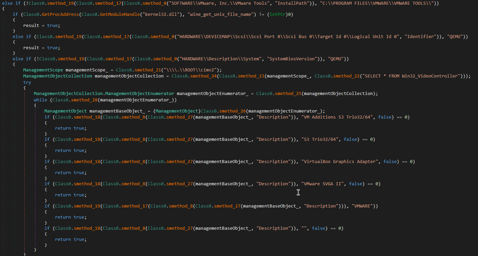This screenshot has width=478, height=256.
Task: Click the while keyword
Action: [x=40, y=100]
